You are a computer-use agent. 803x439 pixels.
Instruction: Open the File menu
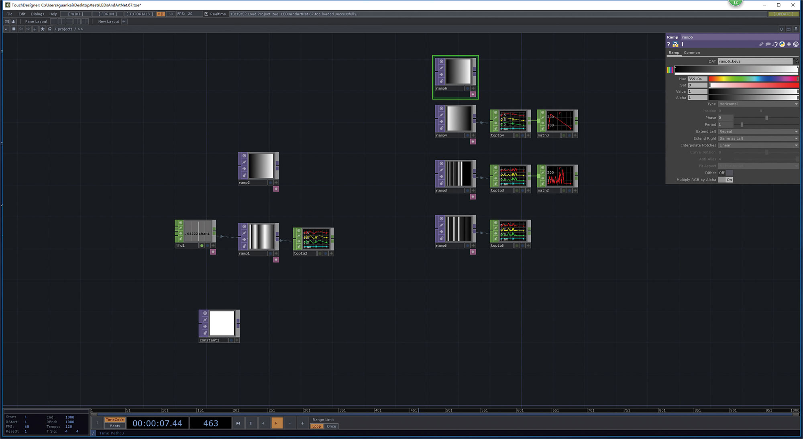9,14
